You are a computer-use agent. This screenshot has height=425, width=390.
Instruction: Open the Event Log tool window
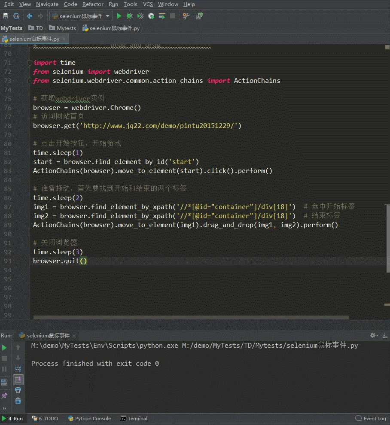coord(371,419)
